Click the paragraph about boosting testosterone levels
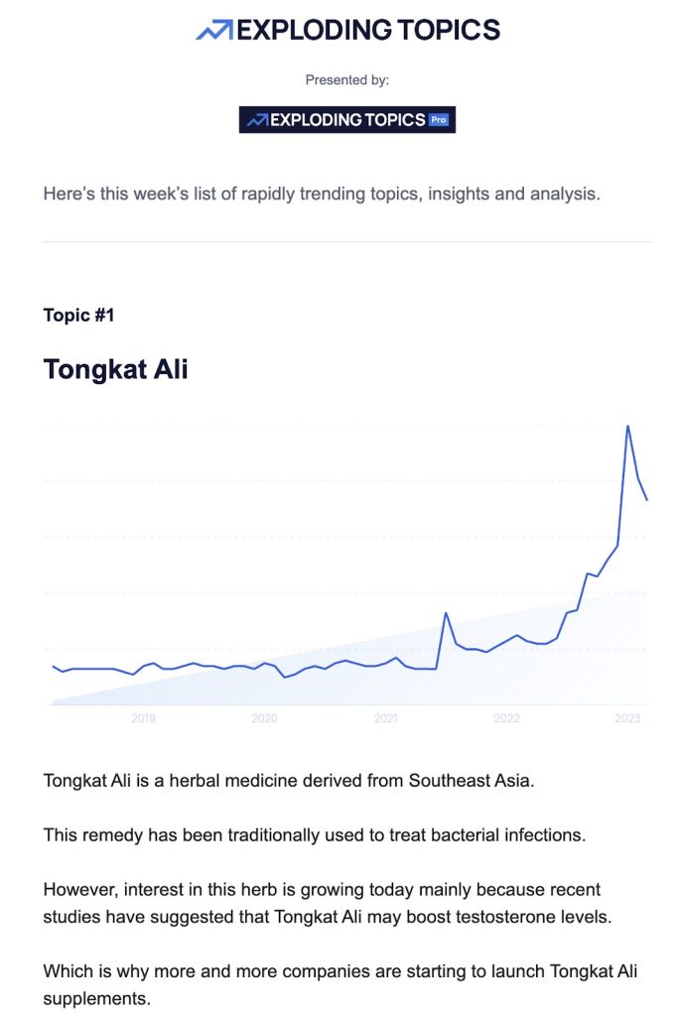The image size is (679, 1016). click(x=328, y=902)
